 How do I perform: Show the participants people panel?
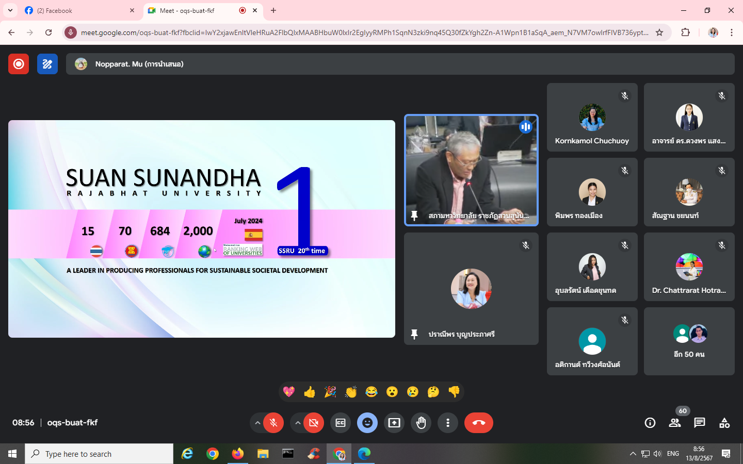coord(674,423)
